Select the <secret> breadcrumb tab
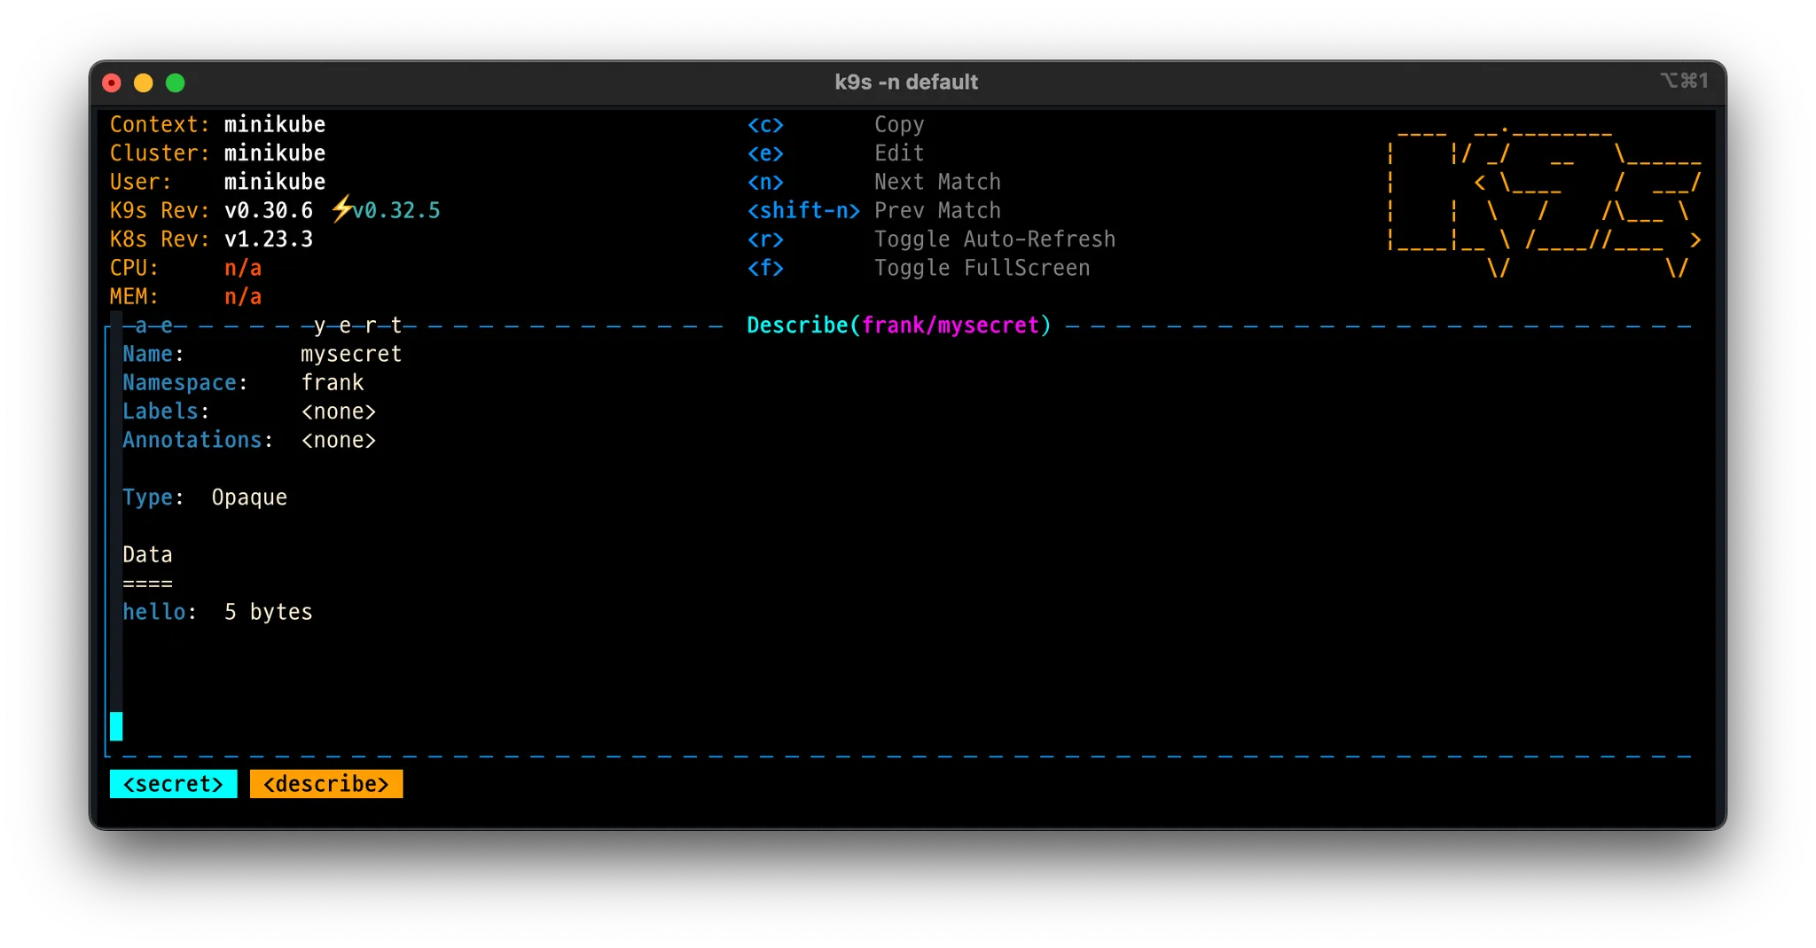 tap(173, 784)
